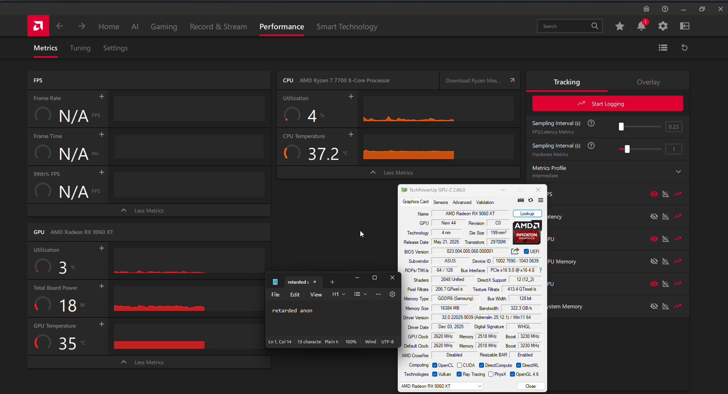Open the bug report icon

coord(646,9)
